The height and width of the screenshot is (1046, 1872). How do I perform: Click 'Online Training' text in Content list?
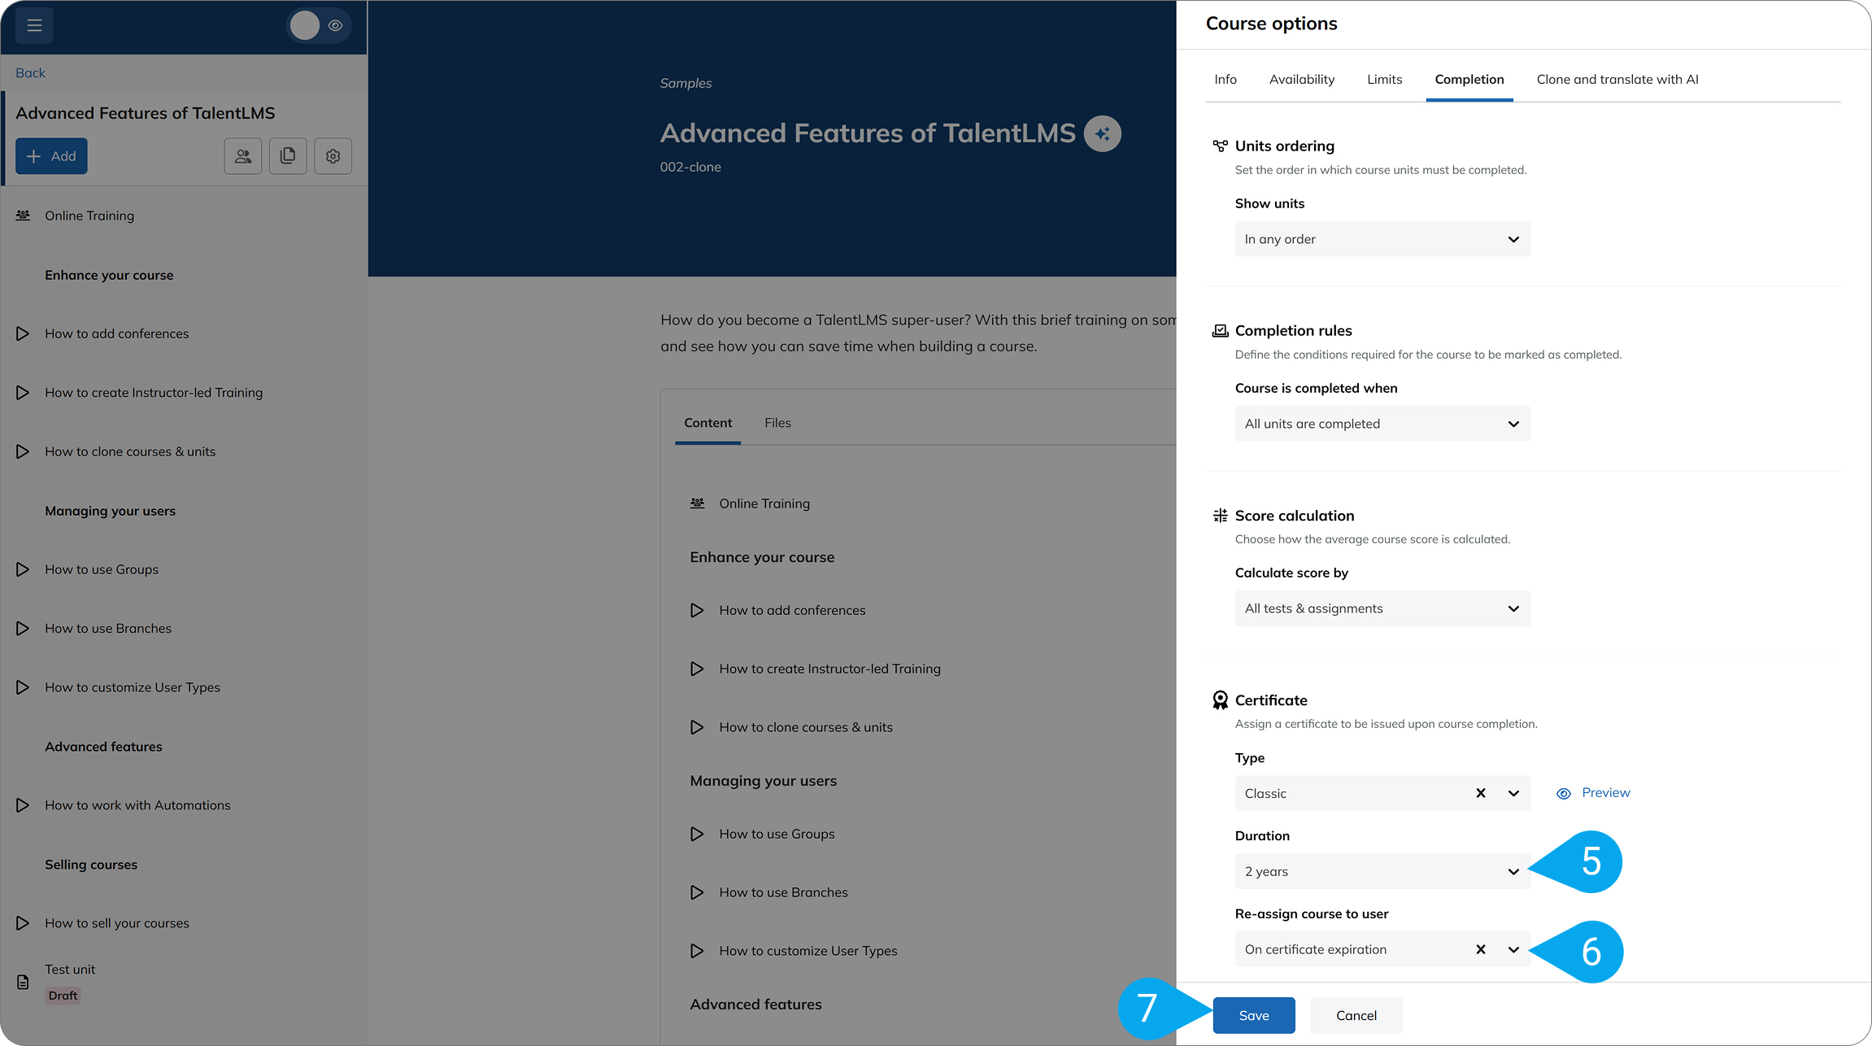(x=764, y=503)
